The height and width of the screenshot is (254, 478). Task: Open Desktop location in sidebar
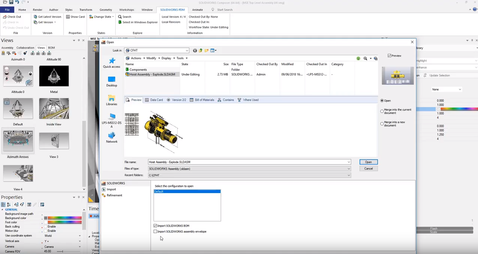(112, 82)
